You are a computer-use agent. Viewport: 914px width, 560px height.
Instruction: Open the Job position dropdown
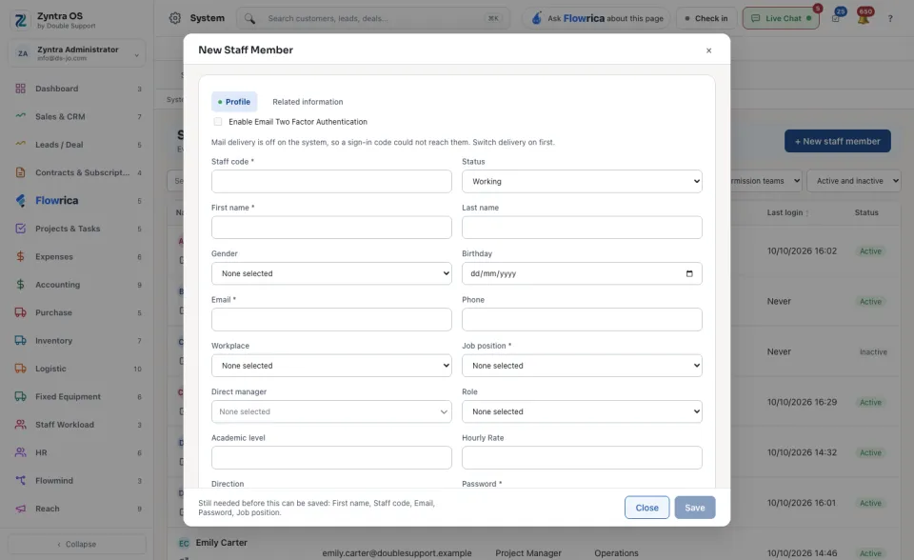coord(582,366)
